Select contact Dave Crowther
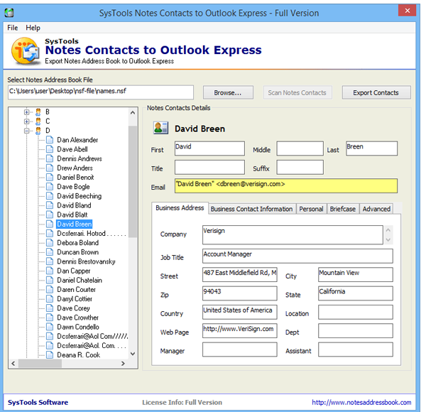426x412 pixels. [77, 318]
